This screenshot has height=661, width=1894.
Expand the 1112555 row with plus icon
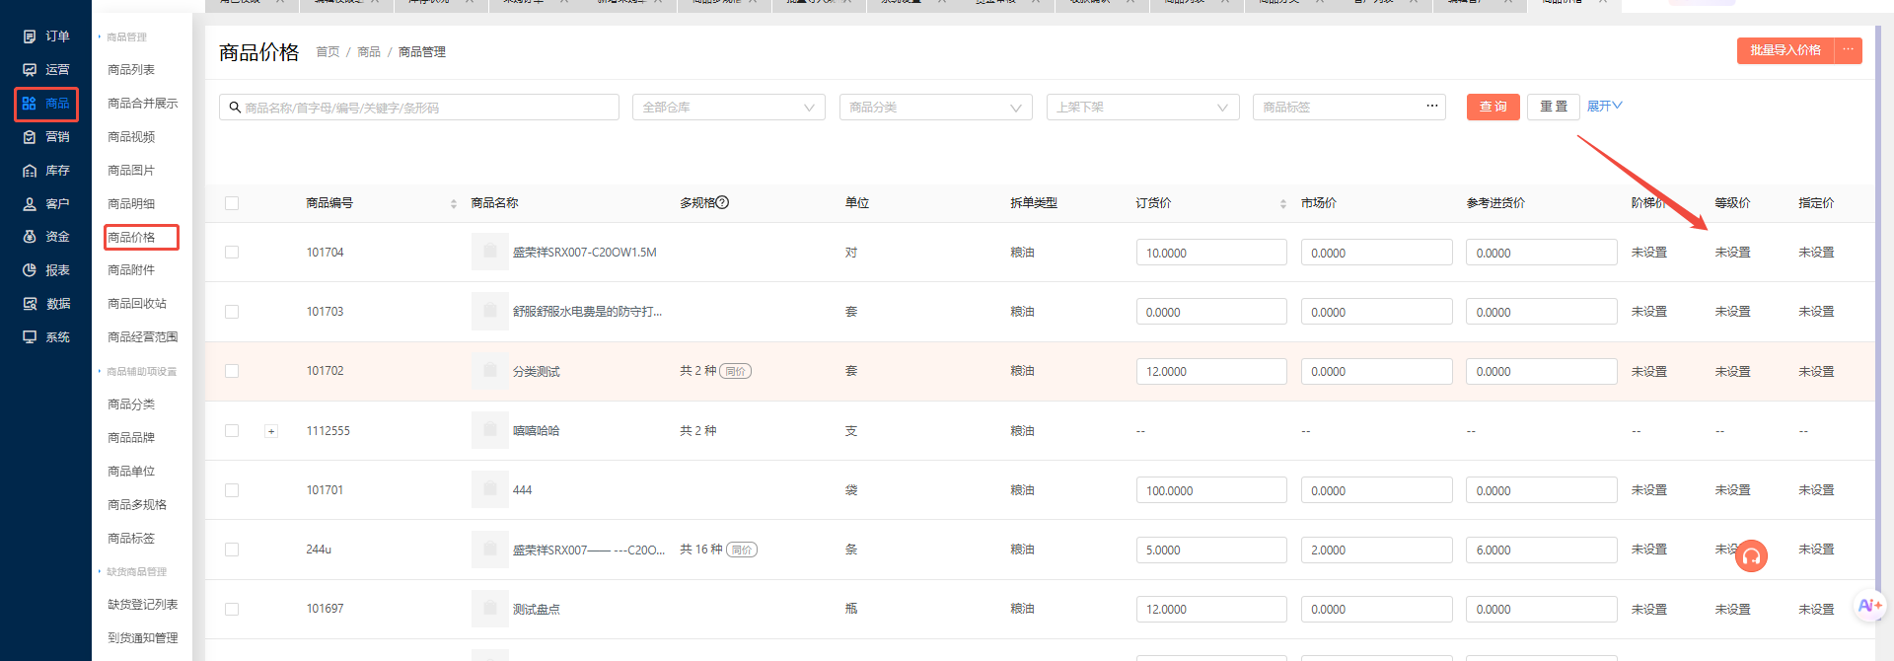point(271,431)
